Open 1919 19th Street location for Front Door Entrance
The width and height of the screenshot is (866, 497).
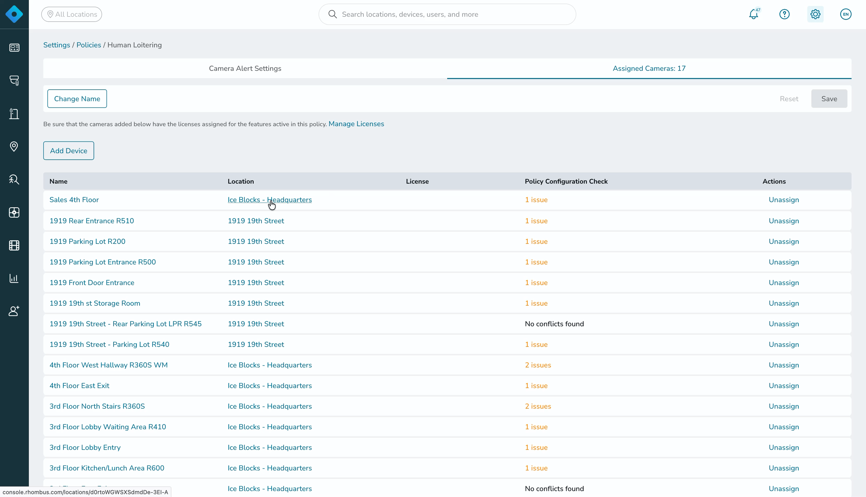coord(256,283)
